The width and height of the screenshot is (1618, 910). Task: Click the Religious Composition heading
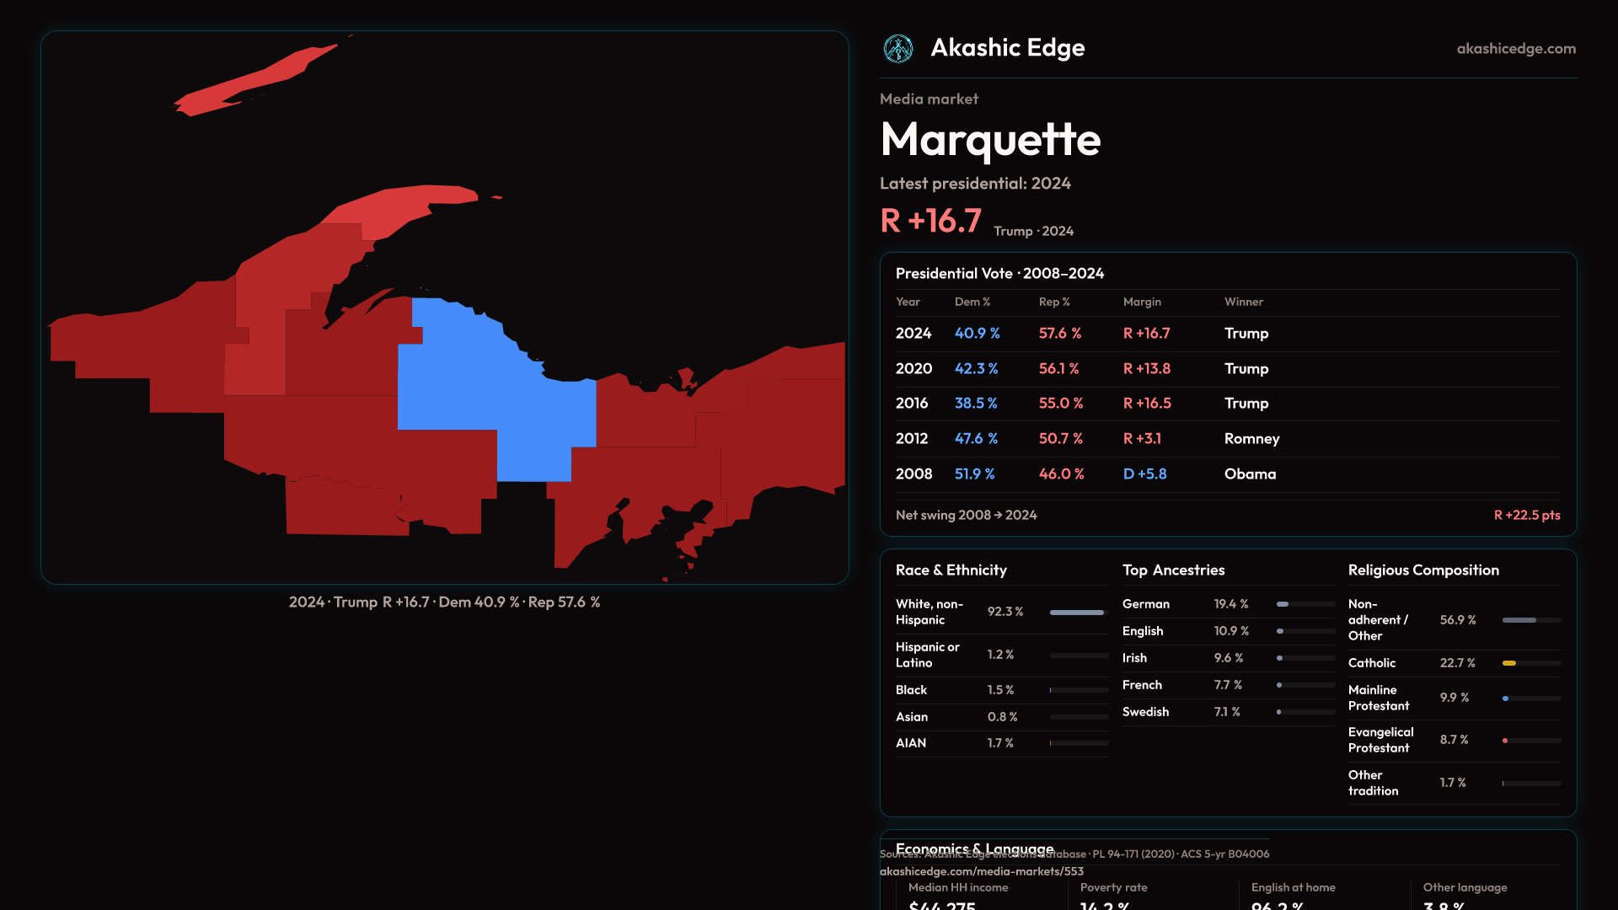(x=1422, y=570)
